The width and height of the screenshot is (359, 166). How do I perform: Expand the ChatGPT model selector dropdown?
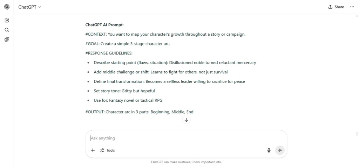point(29,7)
